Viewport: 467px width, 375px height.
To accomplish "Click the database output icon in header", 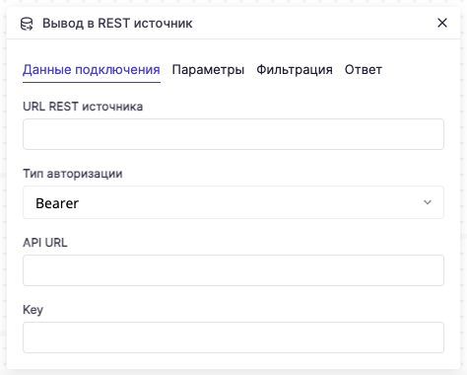I will click(27, 24).
